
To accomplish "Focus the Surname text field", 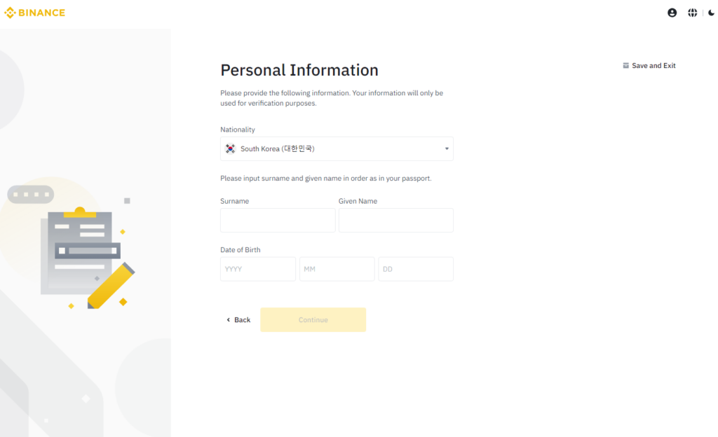I will tap(278, 220).
